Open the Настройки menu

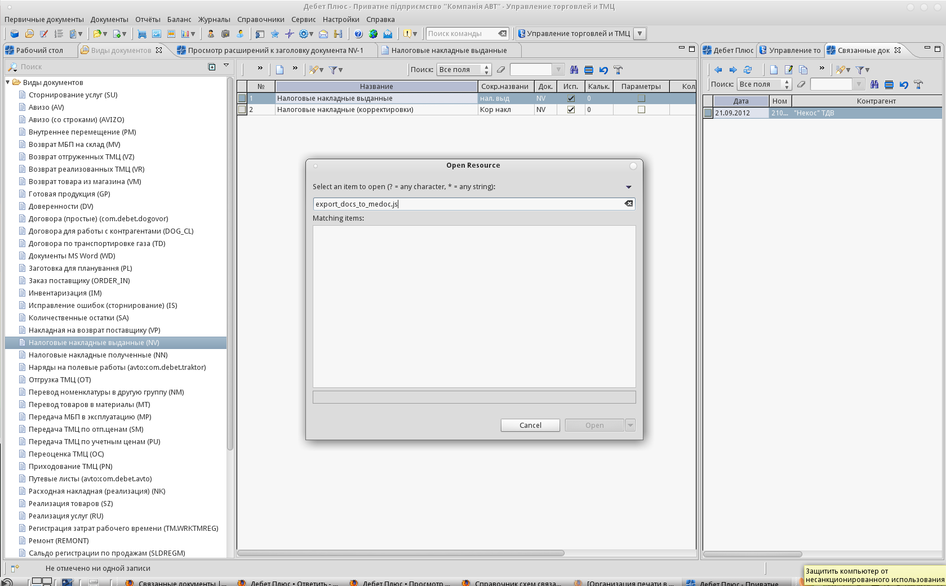point(341,19)
